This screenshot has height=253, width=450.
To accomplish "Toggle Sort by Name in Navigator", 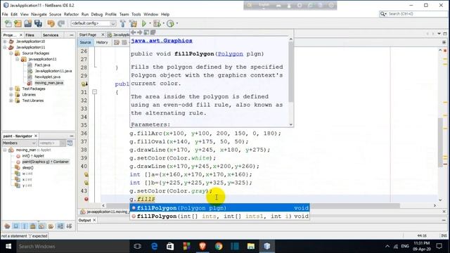I will coord(60,226).
